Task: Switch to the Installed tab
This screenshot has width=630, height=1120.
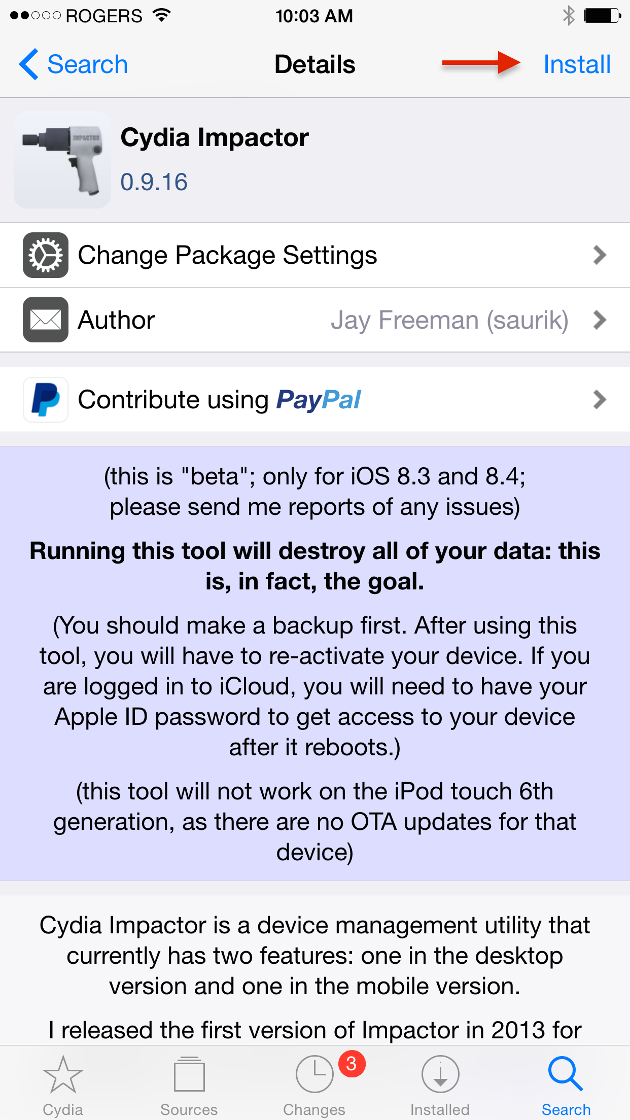Action: pyautogui.click(x=440, y=1086)
